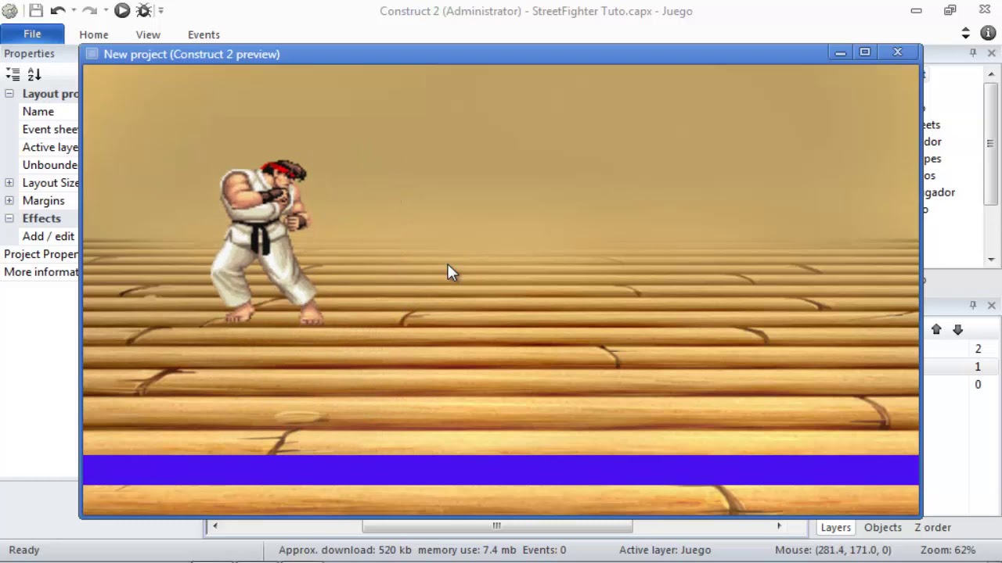The height and width of the screenshot is (563, 1002).
Task: Click the Events: 0 status entry
Action: click(x=544, y=550)
